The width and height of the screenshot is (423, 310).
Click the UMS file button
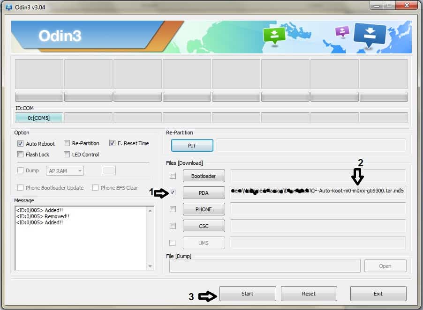(204, 243)
